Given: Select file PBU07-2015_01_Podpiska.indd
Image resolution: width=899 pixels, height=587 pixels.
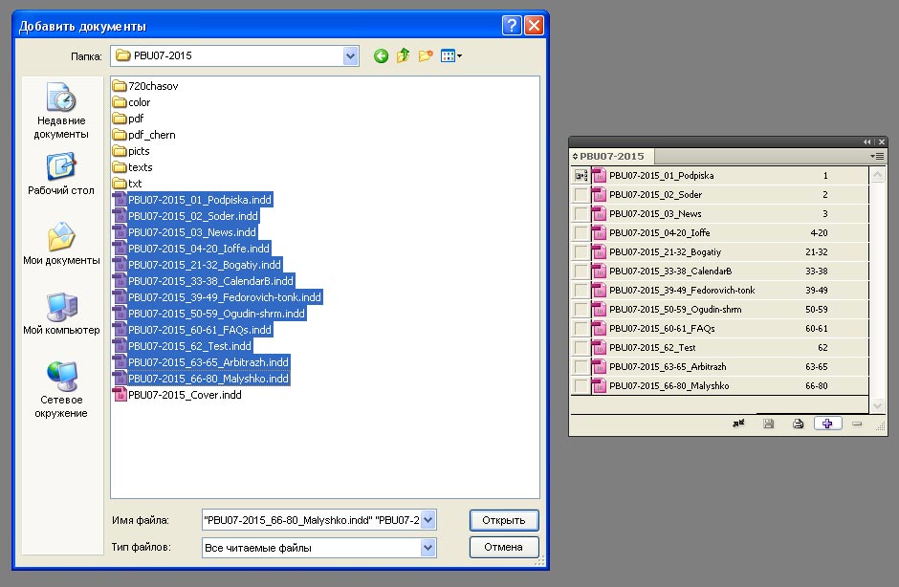Looking at the screenshot, I should point(192,200).
